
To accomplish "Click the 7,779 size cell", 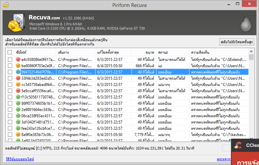I will point(145,135).
